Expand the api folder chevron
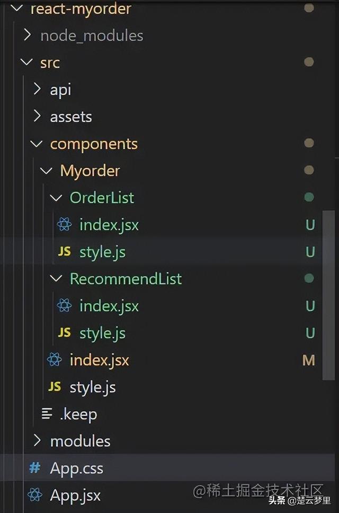The width and height of the screenshot is (339, 513). point(37,89)
